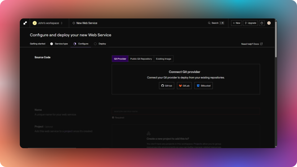Go to the Service type step
This screenshot has width=297, height=167.
tap(59, 44)
